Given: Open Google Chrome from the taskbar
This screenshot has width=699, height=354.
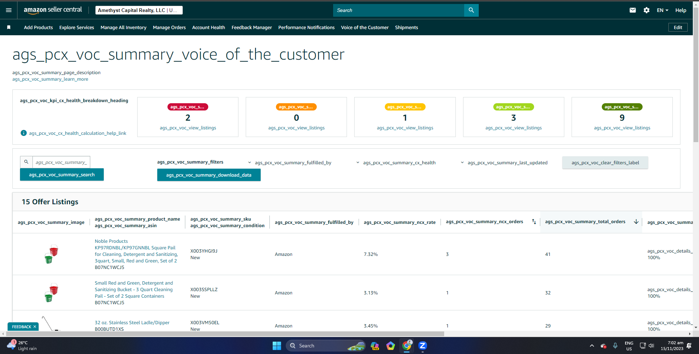Looking at the screenshot, I should pyautogui.click(x=407, y=346).
